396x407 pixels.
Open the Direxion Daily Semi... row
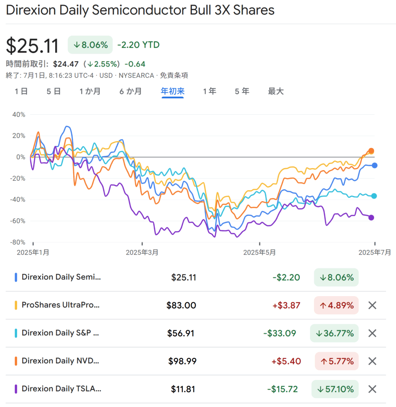click(196, 277)
